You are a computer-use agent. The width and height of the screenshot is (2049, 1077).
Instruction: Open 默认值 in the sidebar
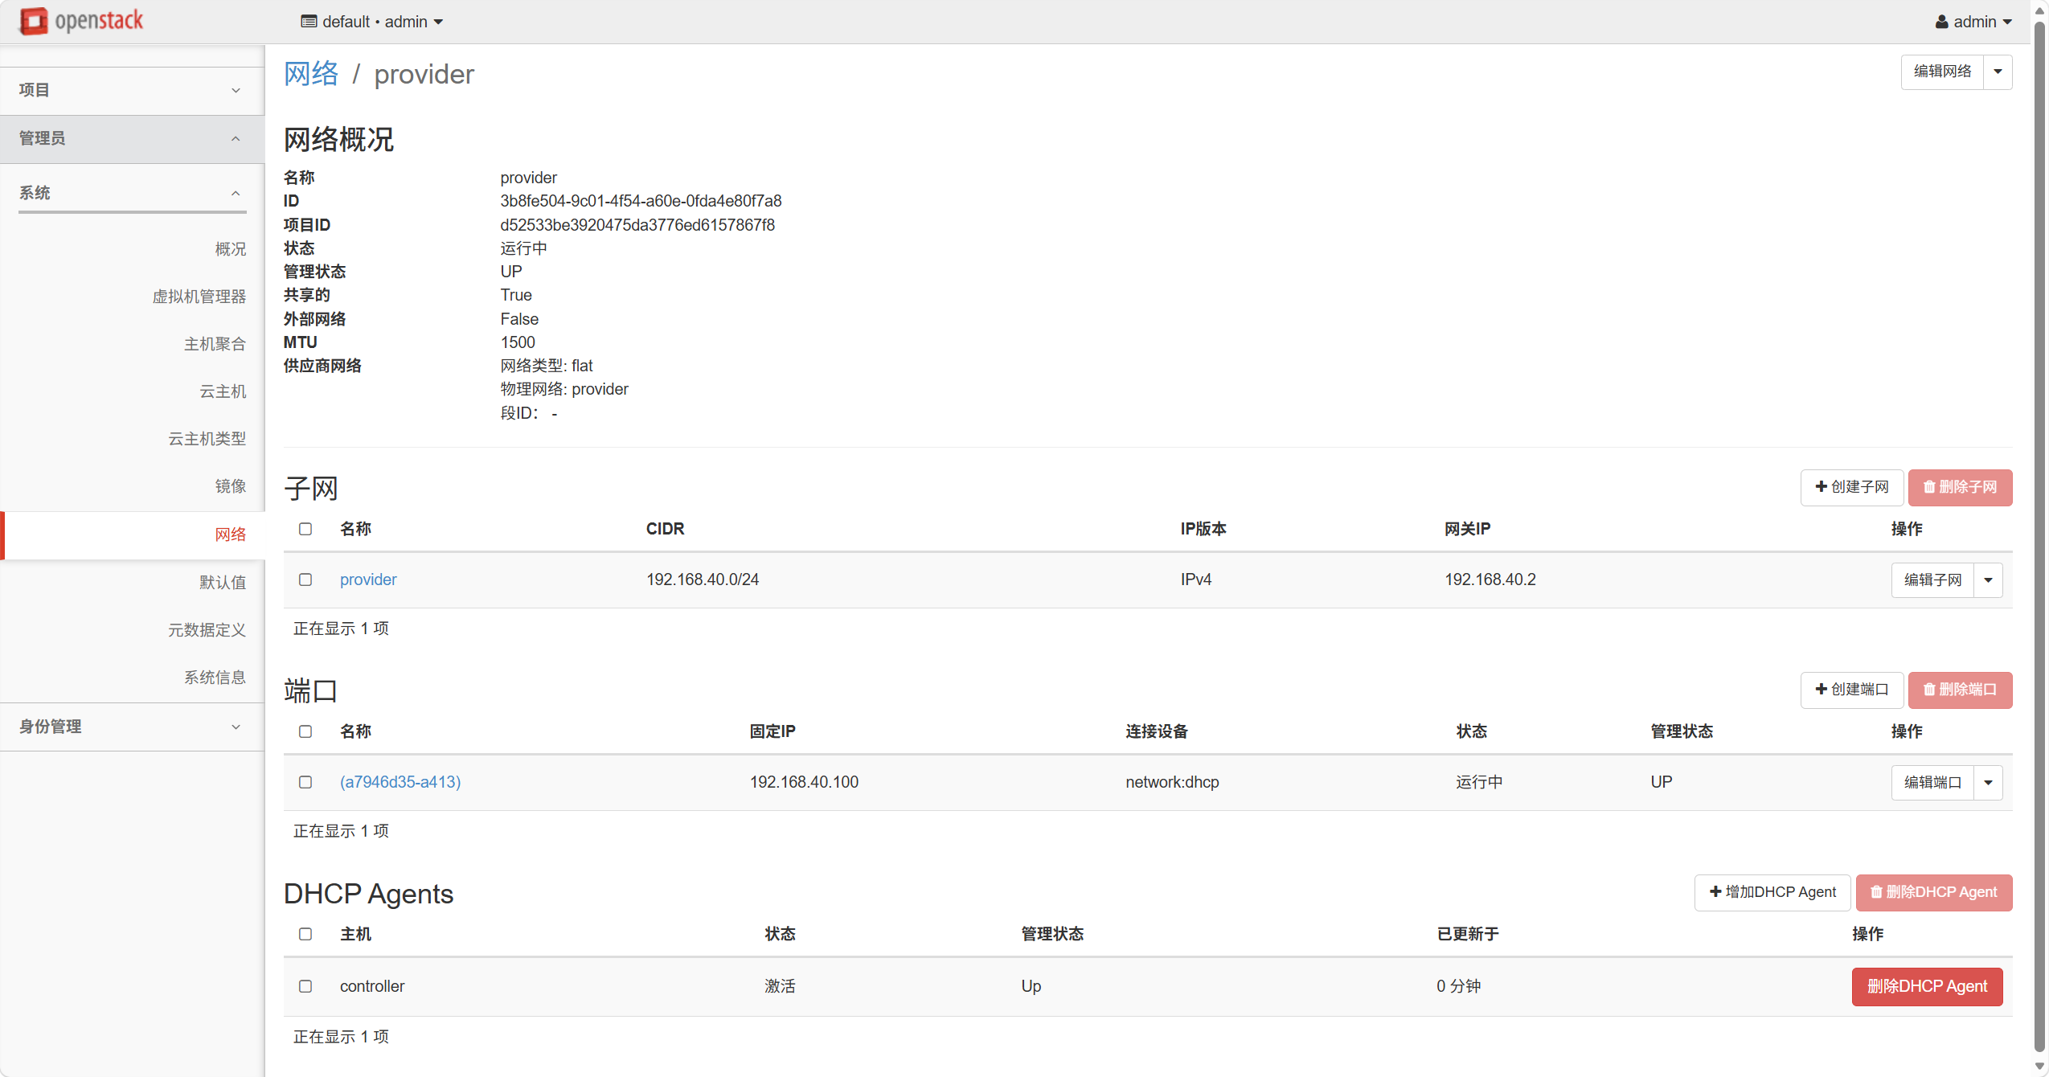[223, 582]
